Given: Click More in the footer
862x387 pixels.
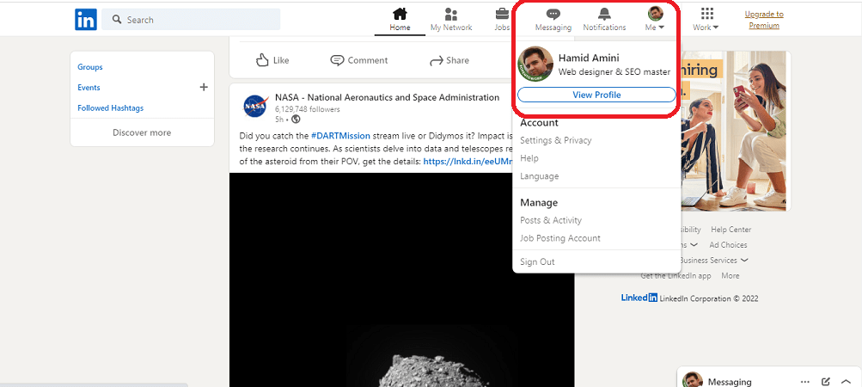Looking at the screenshot, I should tap(730, 276).
